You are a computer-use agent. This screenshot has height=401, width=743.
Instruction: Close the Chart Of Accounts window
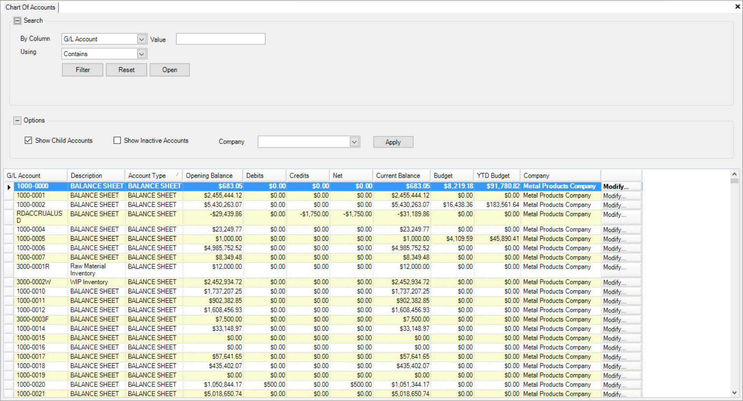tap(737, 6)
